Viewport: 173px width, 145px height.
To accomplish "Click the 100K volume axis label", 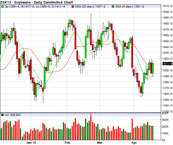I will (165, 133).
